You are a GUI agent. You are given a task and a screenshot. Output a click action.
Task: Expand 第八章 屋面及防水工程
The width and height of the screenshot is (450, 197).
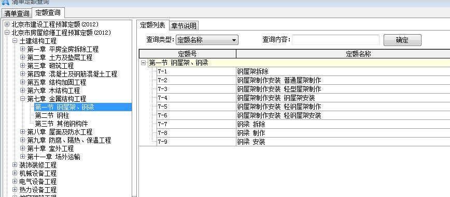point(23,132)
